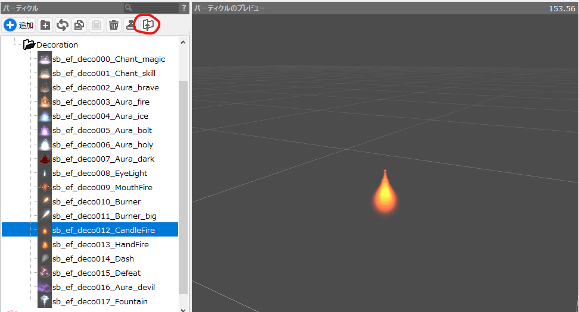Click the trash can delete icon
This screenshot has height=312, width=579.
113,25
